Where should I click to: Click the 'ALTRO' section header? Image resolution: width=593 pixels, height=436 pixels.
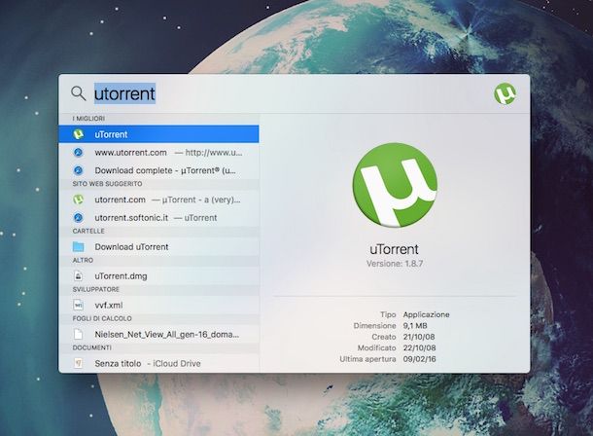[x=83, y=260]
